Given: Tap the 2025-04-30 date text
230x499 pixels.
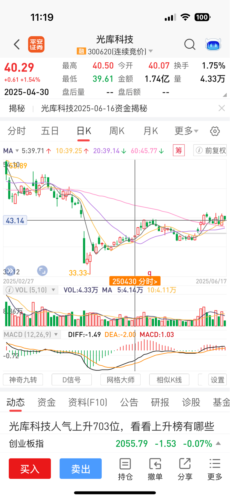Looking at the screenshot, I should click(x=26, y=92).
